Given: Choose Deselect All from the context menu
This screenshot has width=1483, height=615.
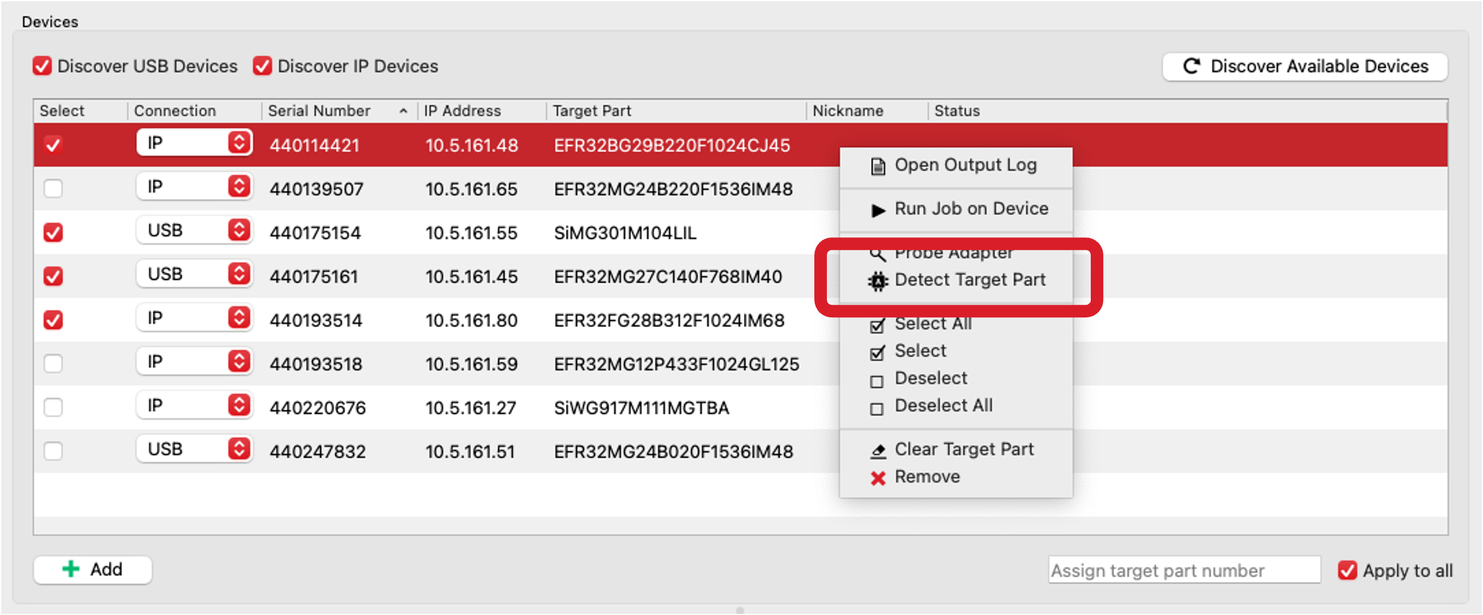Looking at the screenshot, I should (943, 406).
